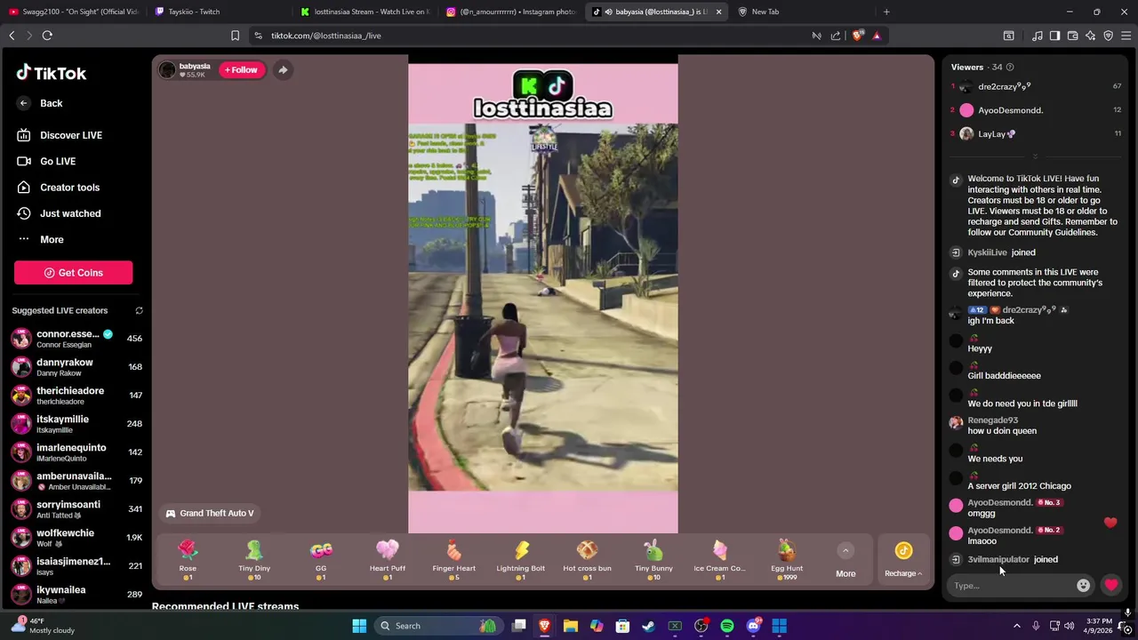Screen dimensions: 1138x640
Task: Send a Rose gift
Action: point(188,559)
